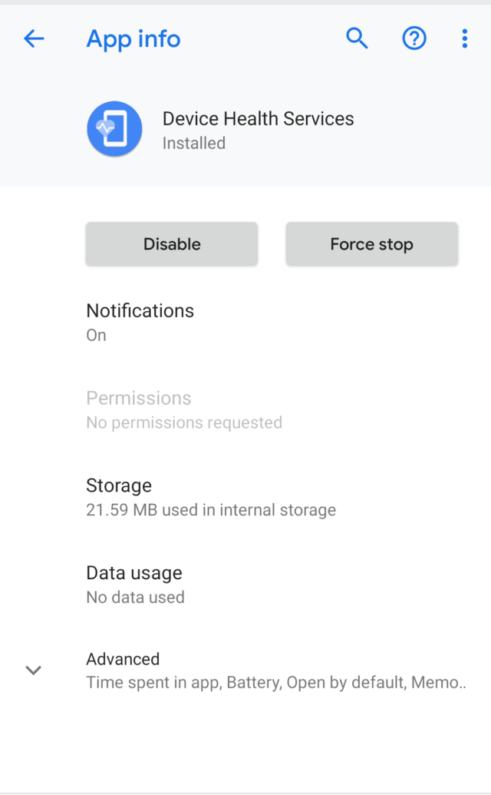
Task: Open Data usage details
Action: pyautogui.click(x=134, y=583)
